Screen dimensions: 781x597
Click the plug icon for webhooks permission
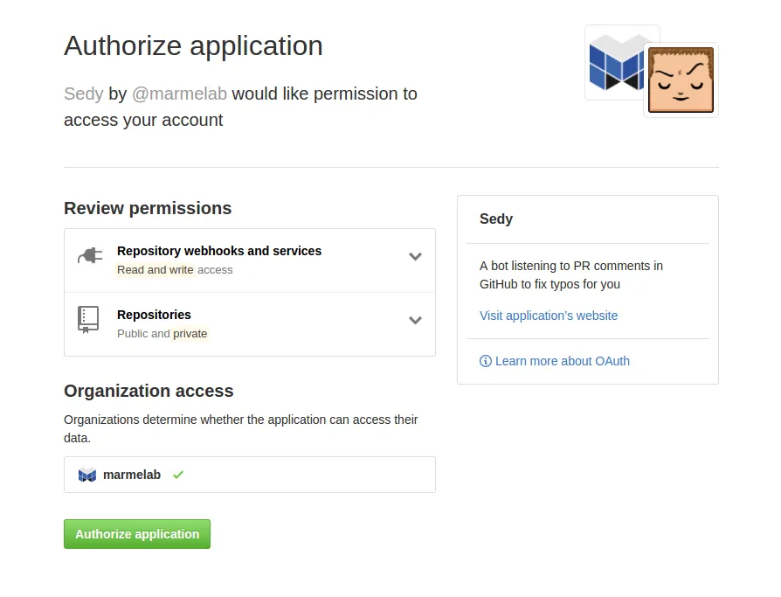pos(90,255)
